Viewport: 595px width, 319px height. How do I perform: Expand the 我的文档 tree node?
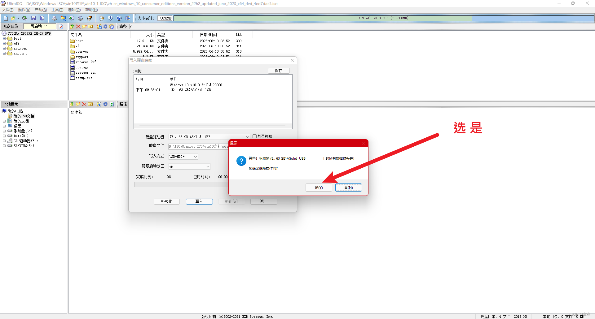pos(4,121)
